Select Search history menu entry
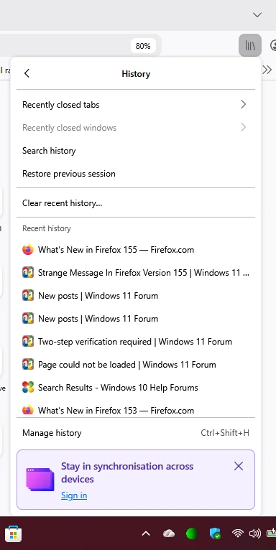This screenshot has height=550, width=276. tap(136, 151)
